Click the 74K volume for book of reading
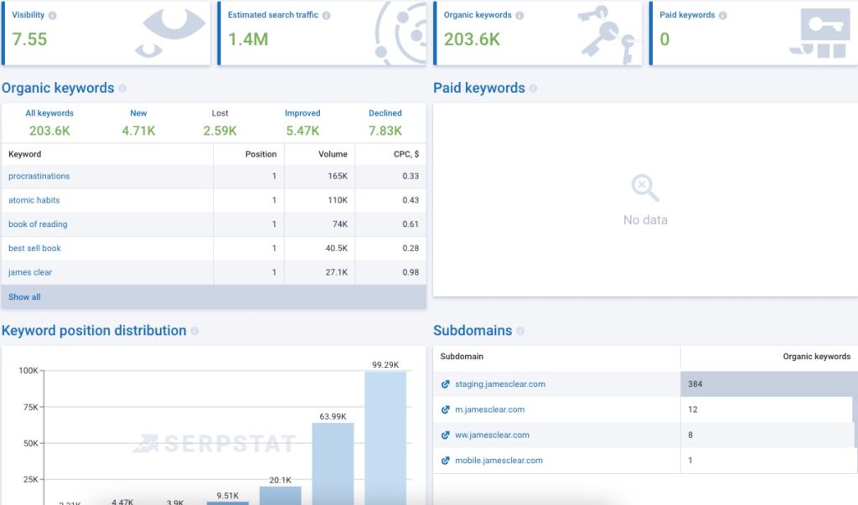The image size is (858, 505). point(340,224)
